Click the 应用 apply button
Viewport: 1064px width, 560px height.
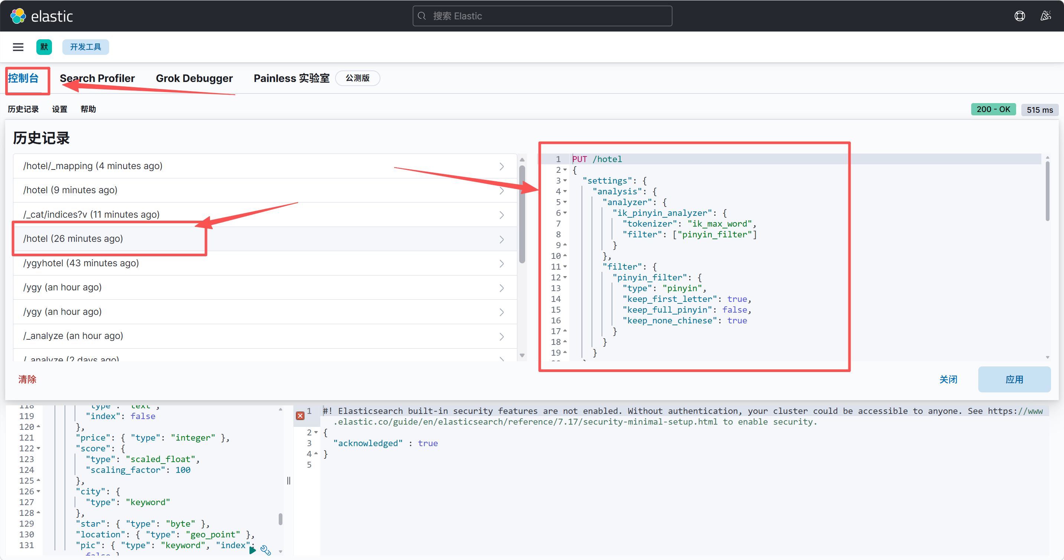click(x=1014, y=379)
